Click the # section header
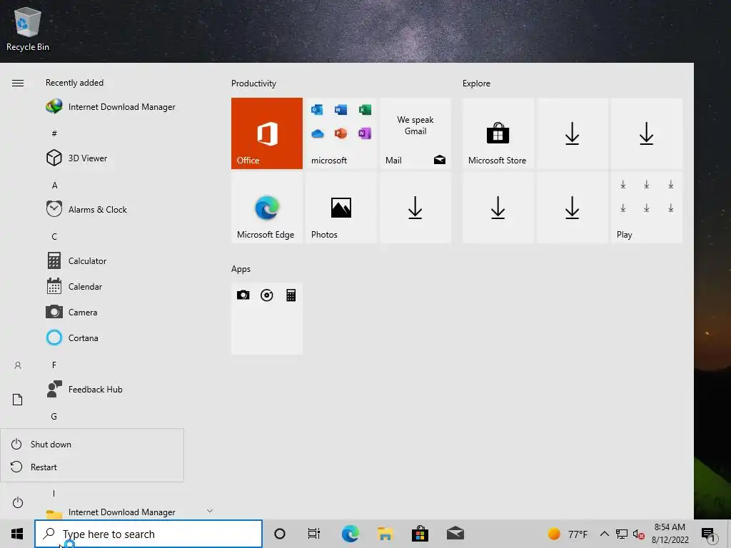The width and height of the screenshot is (731, 548). tap(54, 133)
